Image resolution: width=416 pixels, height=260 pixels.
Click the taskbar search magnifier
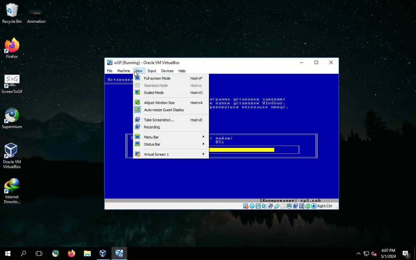[x=23, y=253]
